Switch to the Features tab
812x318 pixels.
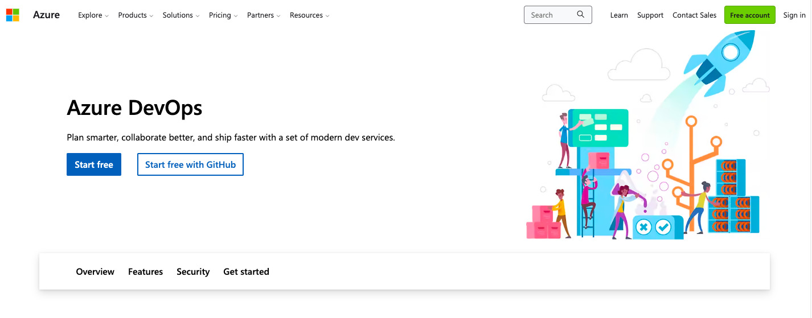[x=145, y=272]
